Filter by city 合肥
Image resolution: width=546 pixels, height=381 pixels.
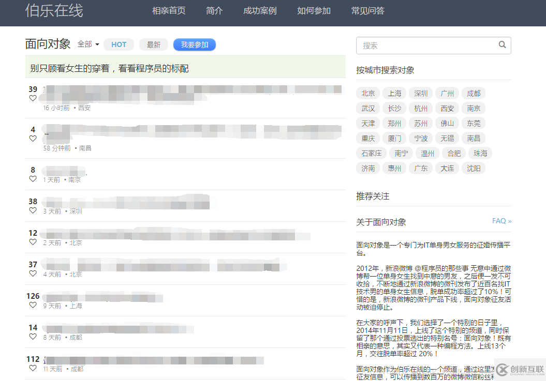click(x=454, y=153)
